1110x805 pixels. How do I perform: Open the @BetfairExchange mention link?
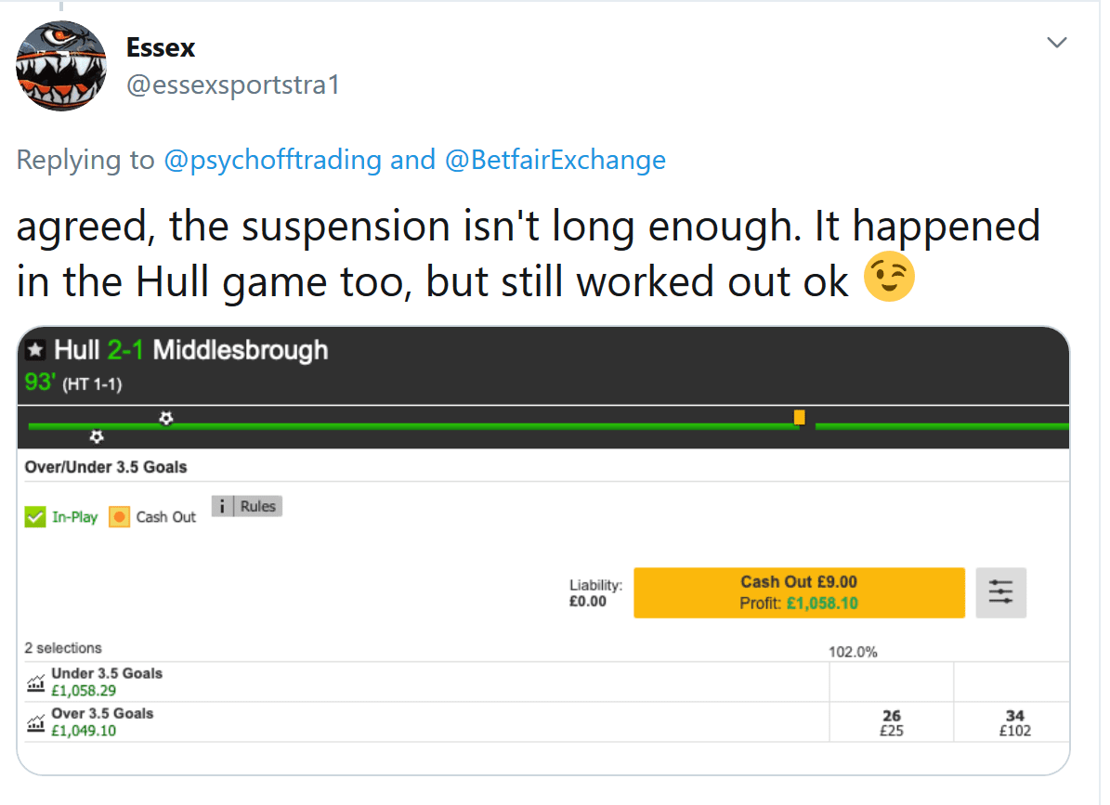tap(555, 160)
